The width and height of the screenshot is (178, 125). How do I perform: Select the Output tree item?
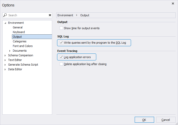point(32,37)
